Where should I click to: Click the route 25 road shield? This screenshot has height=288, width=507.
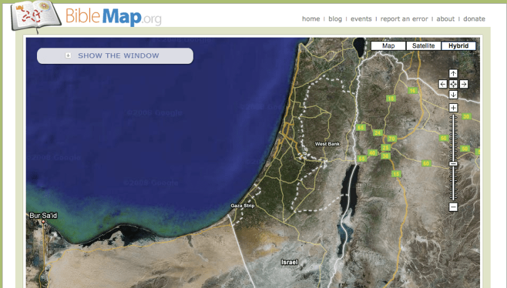pos(385,148)
